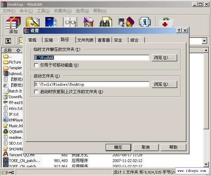Click the Test archive toolbar icon
Viewport: 211px width, 176px height.
click(x=51, y=22)
